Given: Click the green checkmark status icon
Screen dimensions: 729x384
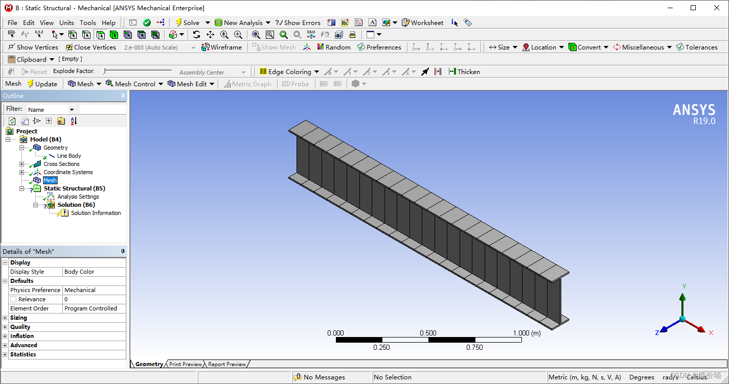Looking at the screenshot, I should click(x=147, y=22).
